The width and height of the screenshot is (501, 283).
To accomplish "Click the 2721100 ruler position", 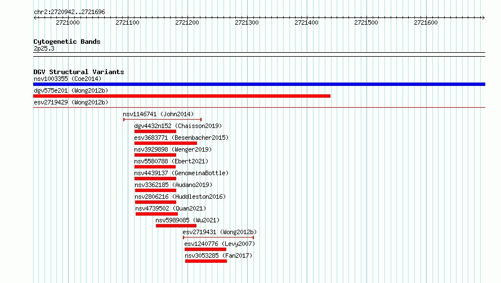I will coord(127,22).
